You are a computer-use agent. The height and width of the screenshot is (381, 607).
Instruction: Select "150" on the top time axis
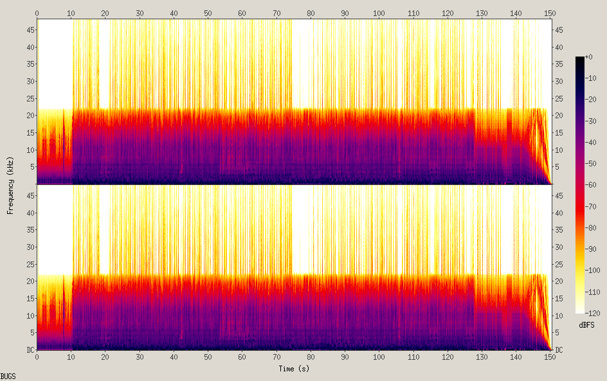click(x=550, y=13)
